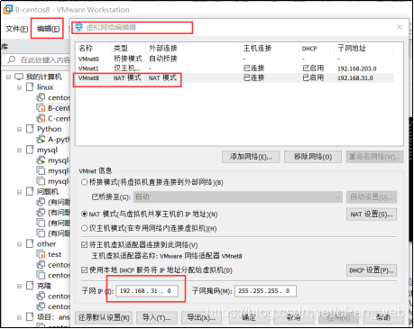Click the running VM icon of A-pyth
This screenshot has width=414, height=329.
[41, 140]
